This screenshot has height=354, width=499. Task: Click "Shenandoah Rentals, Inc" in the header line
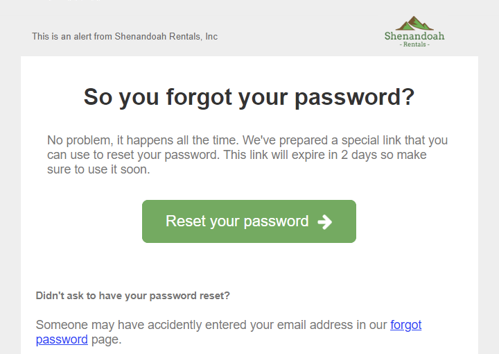(166, 36)
